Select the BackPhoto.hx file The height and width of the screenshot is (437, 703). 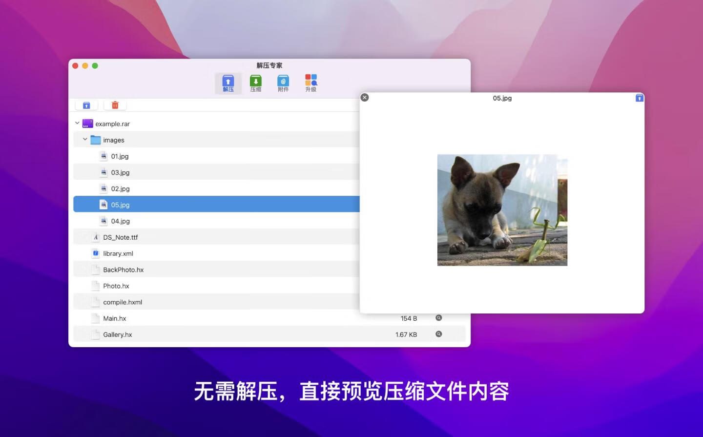[x=123, y=270]
